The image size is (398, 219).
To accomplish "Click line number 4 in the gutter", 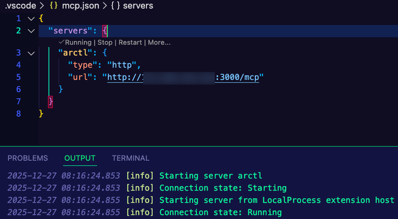I will pyautogui.click(x=19, y=65).
